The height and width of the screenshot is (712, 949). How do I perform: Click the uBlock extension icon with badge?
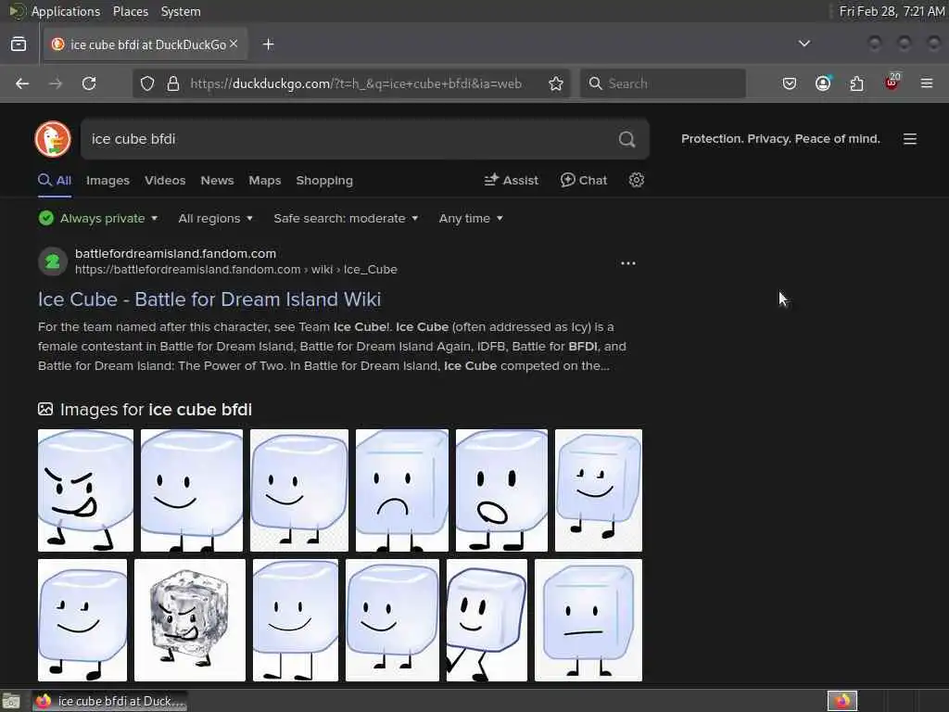(x=892, y=83)
